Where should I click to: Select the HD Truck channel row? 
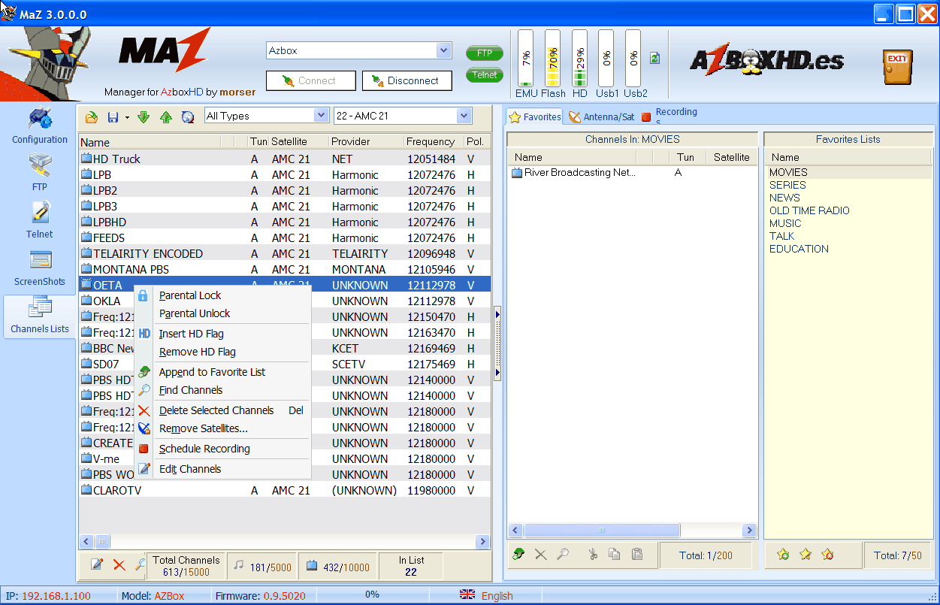click(x=284, y=159)
